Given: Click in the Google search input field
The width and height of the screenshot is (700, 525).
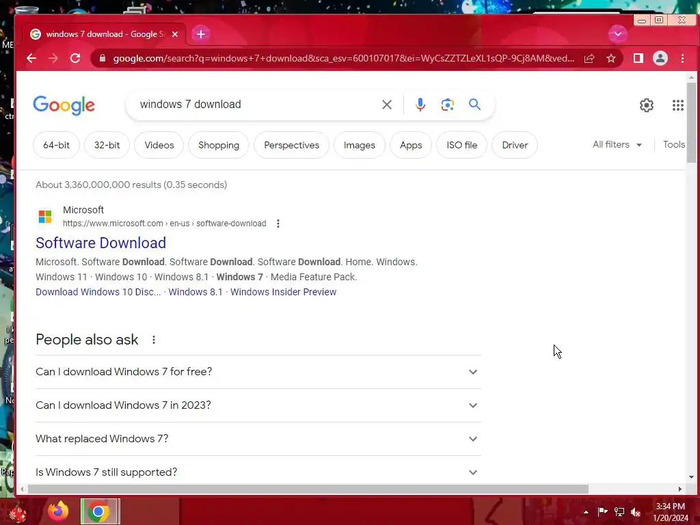Looking at the screenshot, I should 257,105.
